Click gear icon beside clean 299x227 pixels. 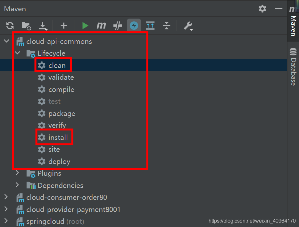point(42,65)
